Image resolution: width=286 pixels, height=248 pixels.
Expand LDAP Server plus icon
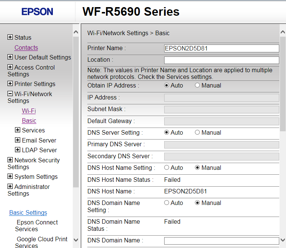pos(18,150)
